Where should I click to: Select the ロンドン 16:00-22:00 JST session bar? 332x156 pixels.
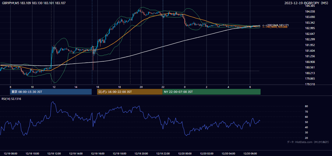(x=130, y=92)
